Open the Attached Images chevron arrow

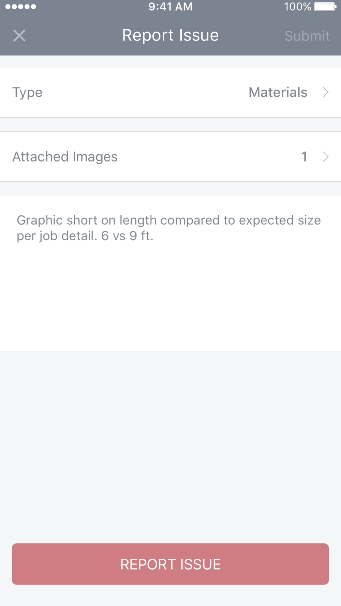tap(326, 157)
